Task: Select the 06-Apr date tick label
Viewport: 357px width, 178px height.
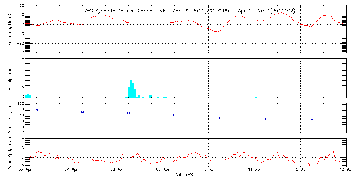Action: click(25, 170)
